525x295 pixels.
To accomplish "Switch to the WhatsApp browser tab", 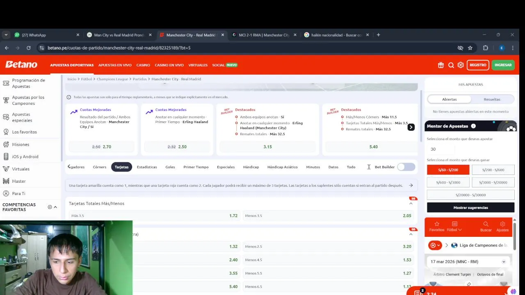I will [x=46, y=35].
